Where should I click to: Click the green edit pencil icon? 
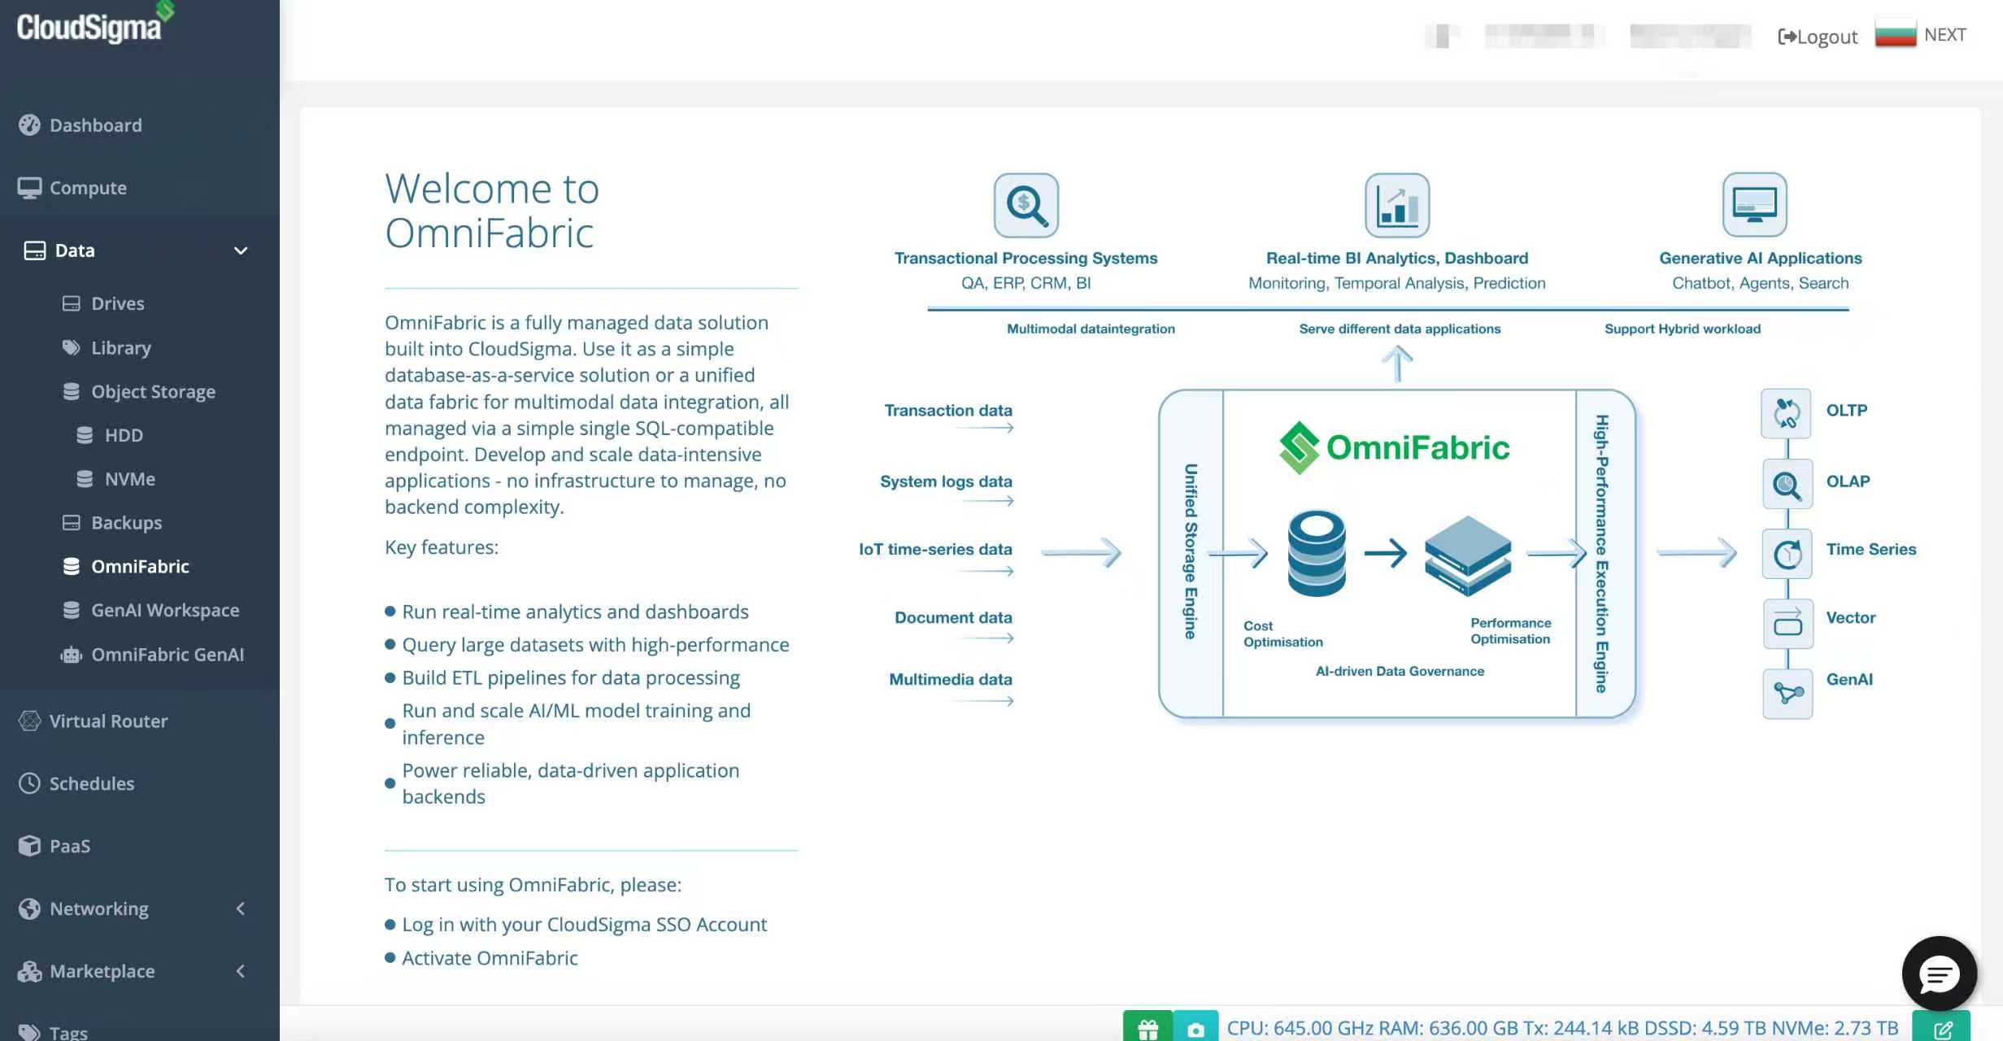point(1942,1028)
